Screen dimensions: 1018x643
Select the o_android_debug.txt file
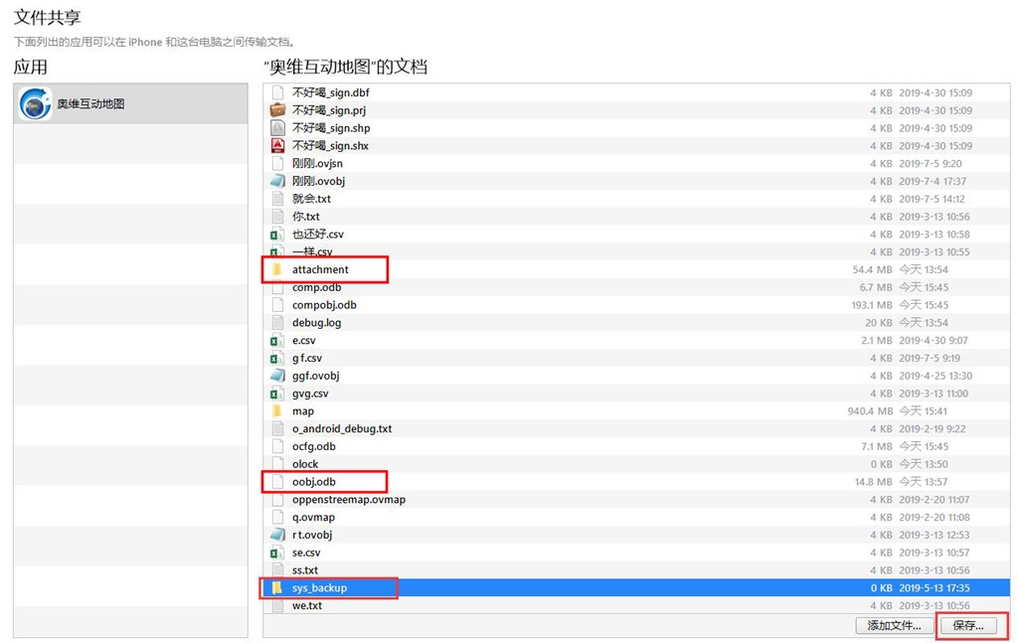click(341, 429)
